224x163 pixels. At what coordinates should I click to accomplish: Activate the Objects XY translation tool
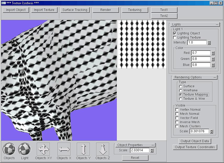[x=43, y=150]
